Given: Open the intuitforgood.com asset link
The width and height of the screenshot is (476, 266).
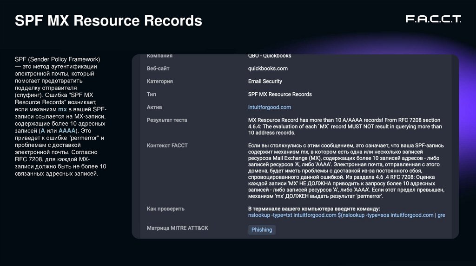Looking at the screenshot, I should 269,107.
